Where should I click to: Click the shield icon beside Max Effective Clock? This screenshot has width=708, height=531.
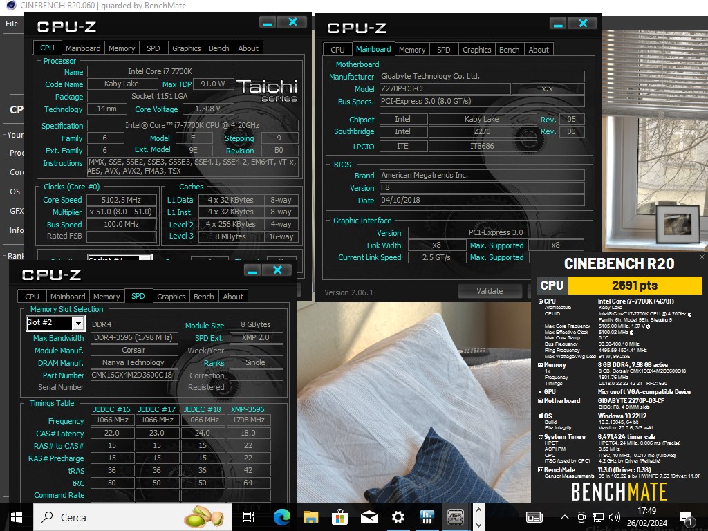point(631,333)
